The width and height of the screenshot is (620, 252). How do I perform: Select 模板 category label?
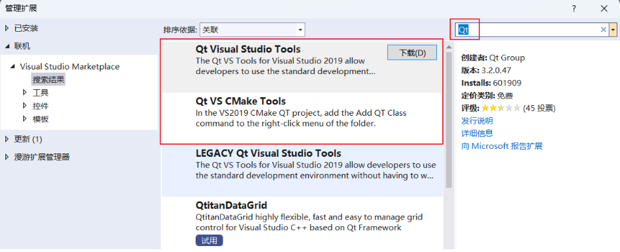[40, 119]
